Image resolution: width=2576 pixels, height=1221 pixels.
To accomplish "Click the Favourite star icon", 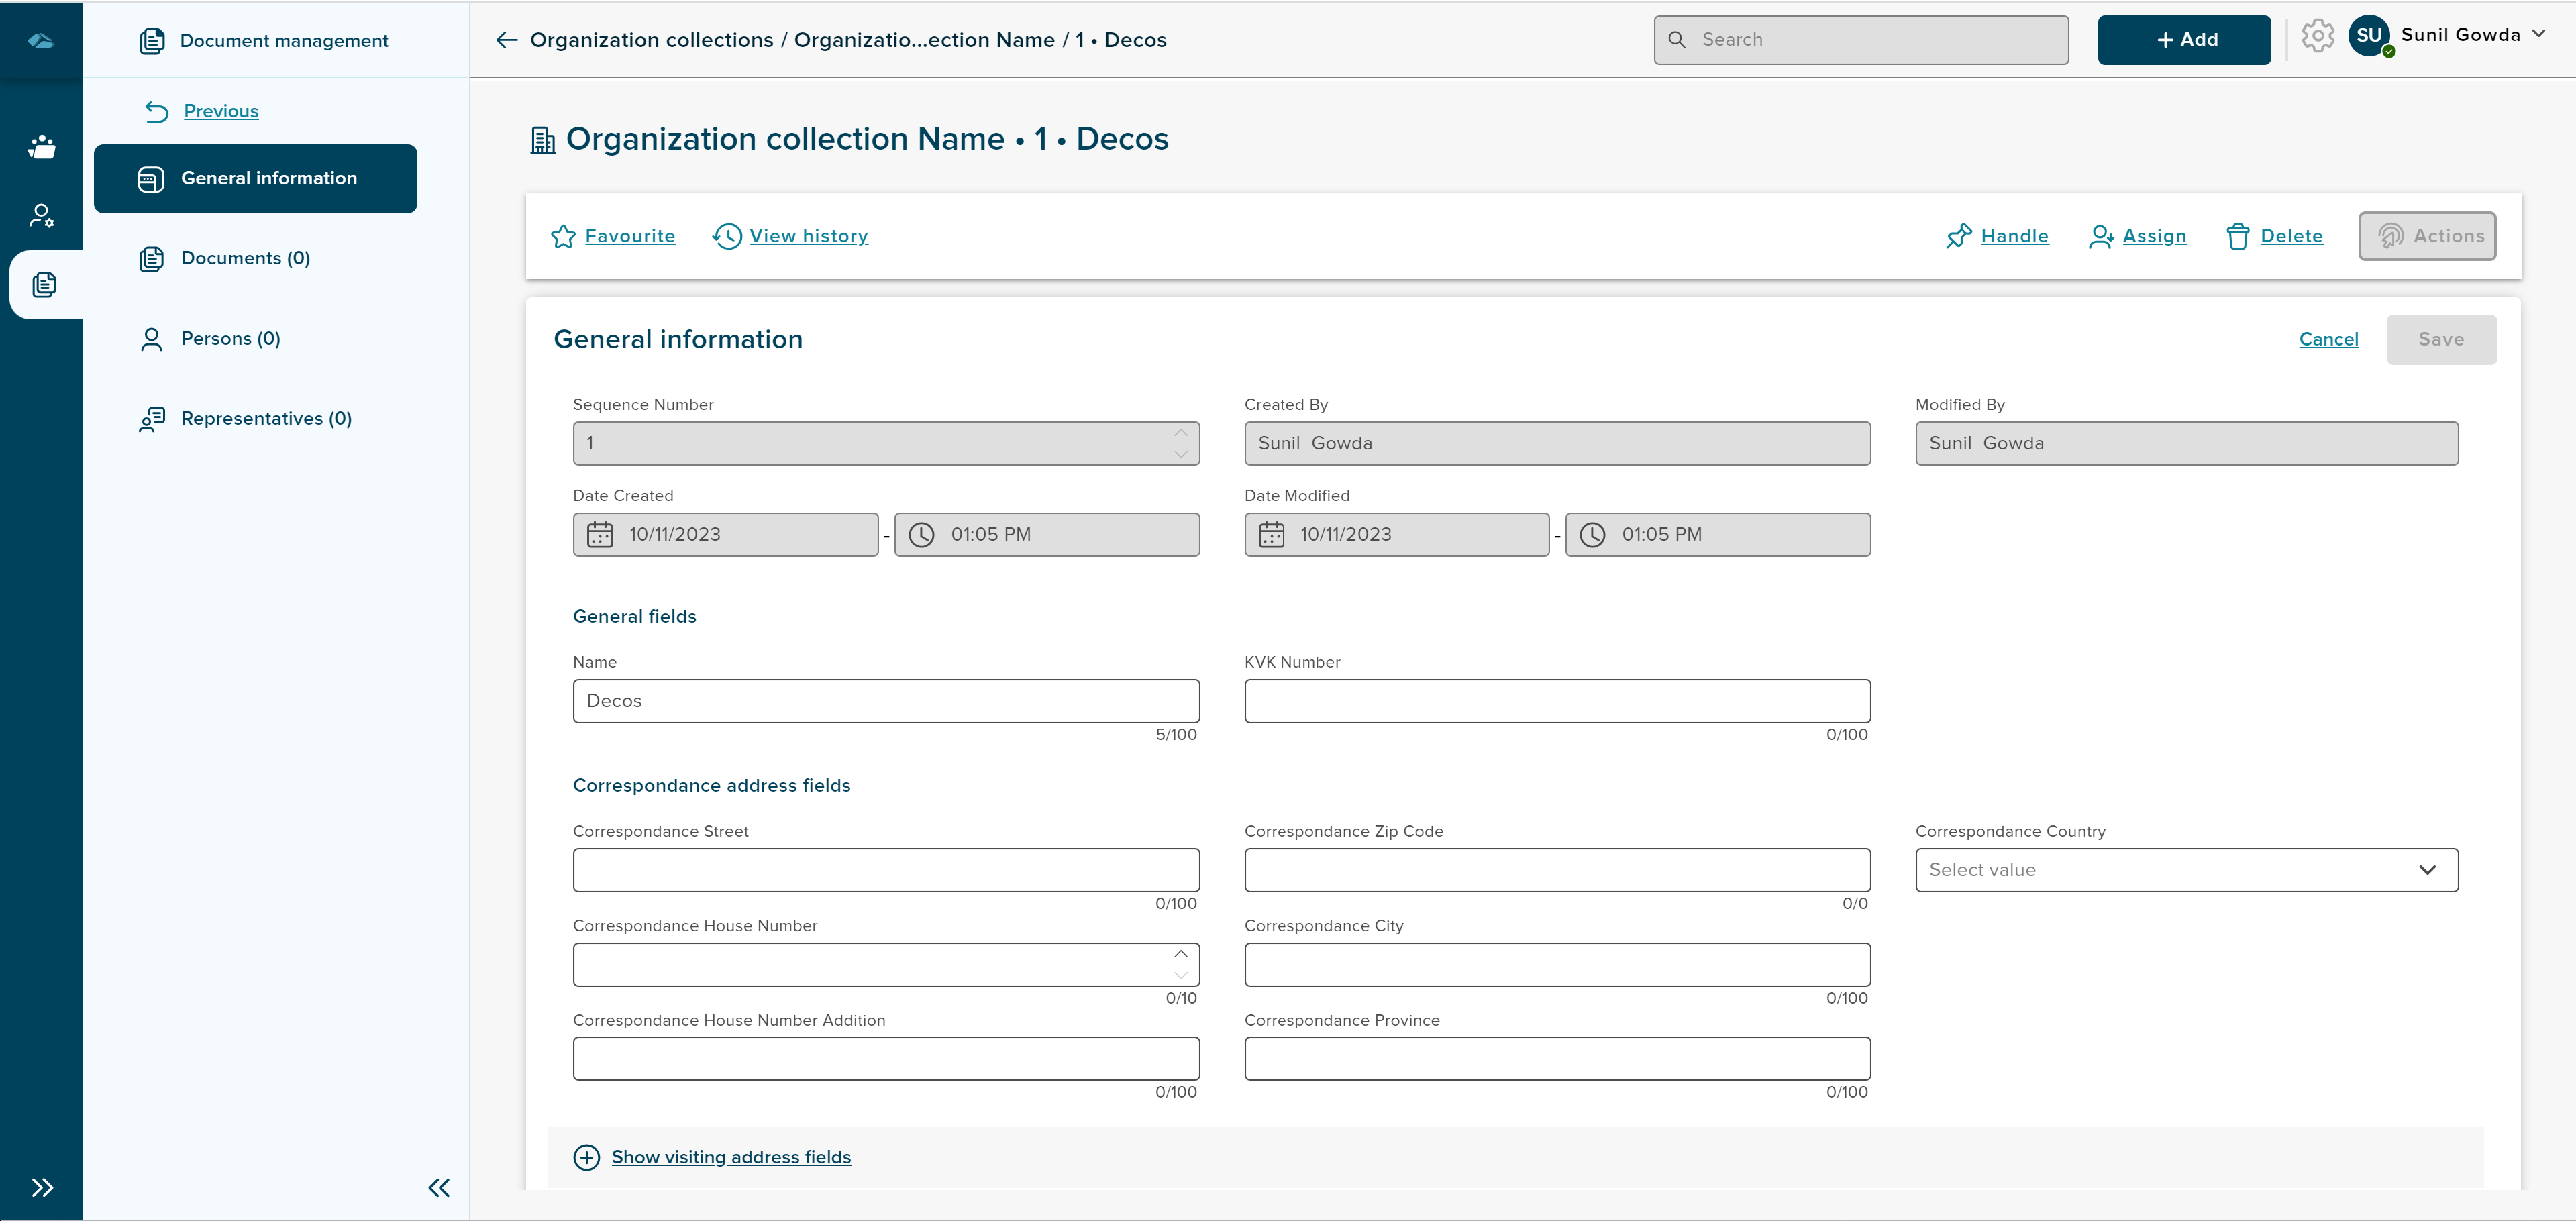I will (563, 237).
